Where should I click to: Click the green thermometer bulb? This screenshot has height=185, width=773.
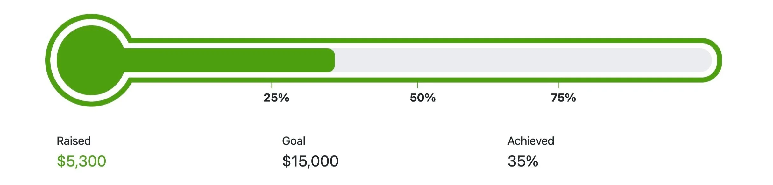tap(91, 60)
